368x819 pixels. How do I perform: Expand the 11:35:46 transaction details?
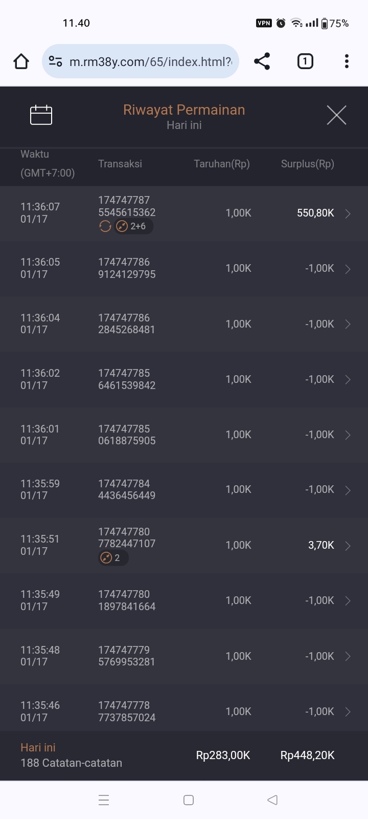pos(348,712)
